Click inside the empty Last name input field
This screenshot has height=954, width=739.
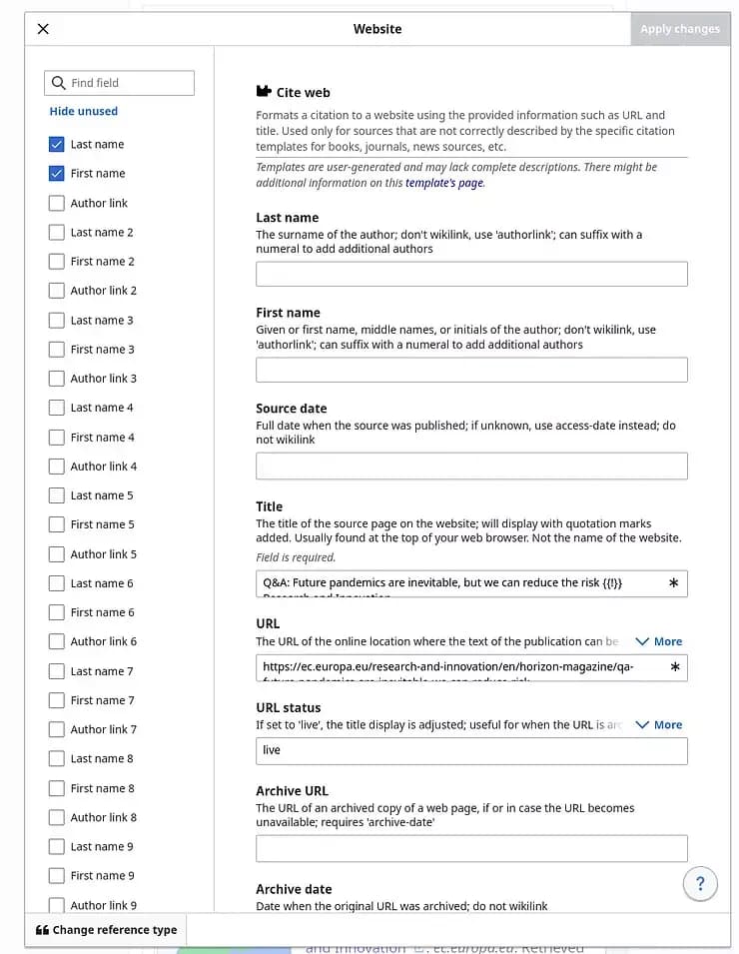coord(470,273)
